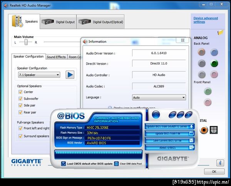Switch to the Digital Output(Optical) tab
Screen dimensions: 231x186
(x=100, y=22)
